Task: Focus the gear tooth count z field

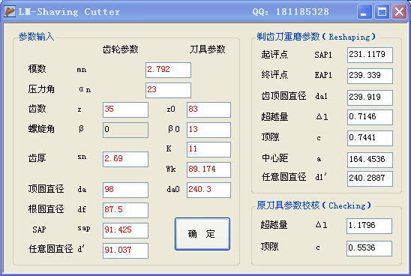Action: point(125,109)
